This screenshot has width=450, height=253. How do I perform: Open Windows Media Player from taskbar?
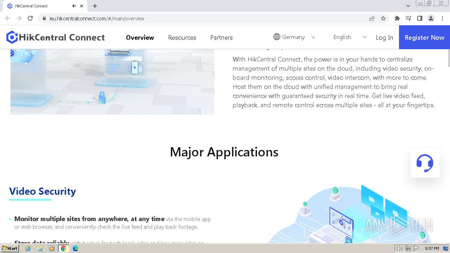(x=52, y=248)
